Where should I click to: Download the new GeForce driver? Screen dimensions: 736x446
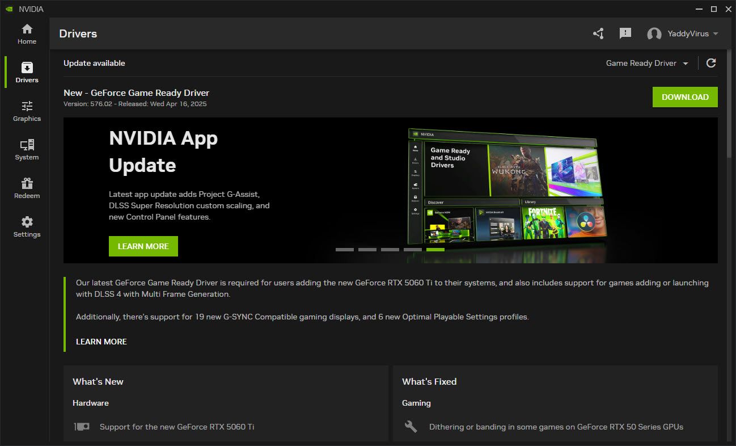click(x=685, y=97)
